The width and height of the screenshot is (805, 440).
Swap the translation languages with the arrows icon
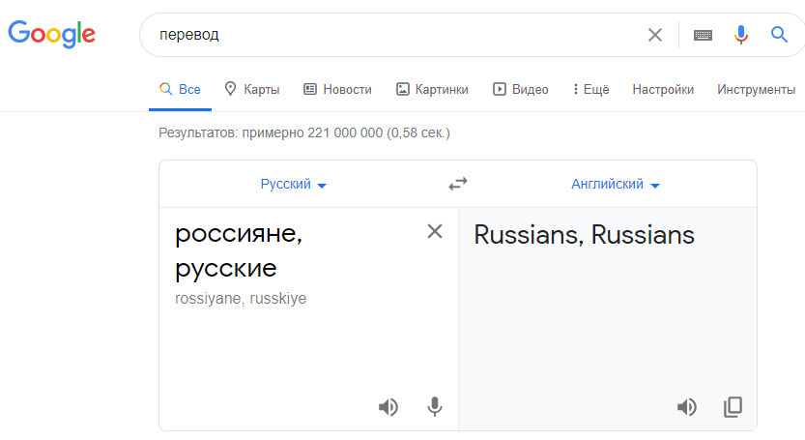click(x=458, y=184)
